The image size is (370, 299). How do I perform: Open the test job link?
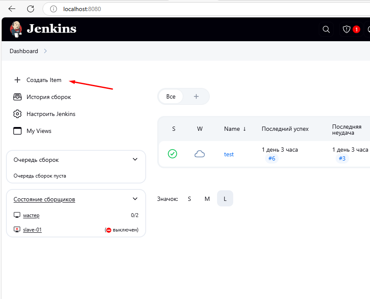[x=229, y=154]
